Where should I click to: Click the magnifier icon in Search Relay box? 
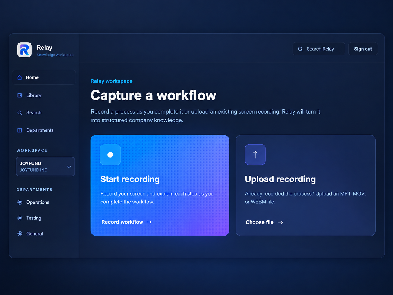click(300, 49)
